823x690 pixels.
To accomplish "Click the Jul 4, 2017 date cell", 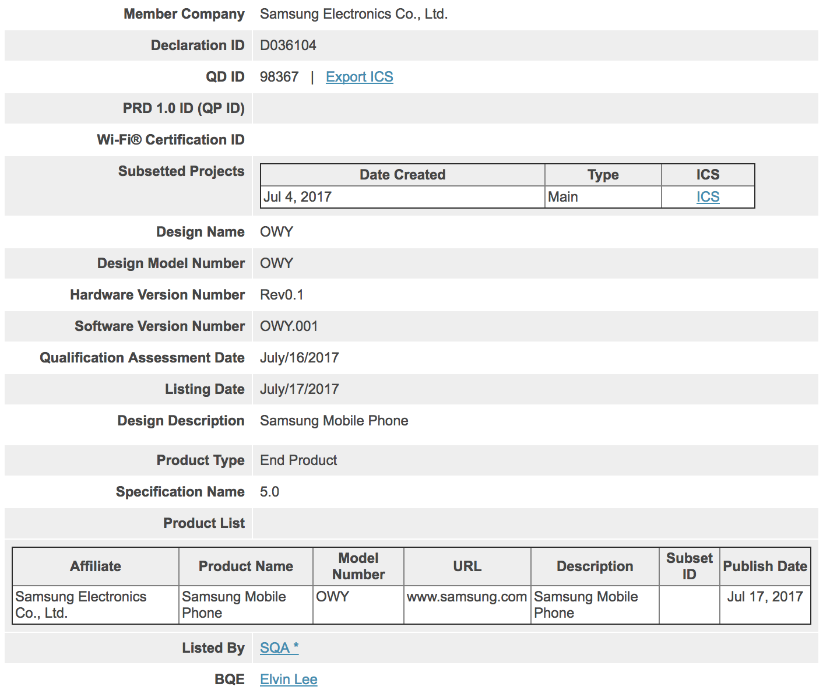I will pos(298,197).
